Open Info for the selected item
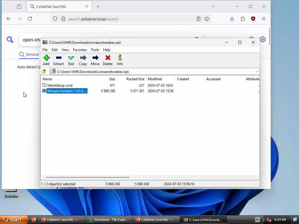The width and height of the screenshot is (299, 224). tap(120, 60)
